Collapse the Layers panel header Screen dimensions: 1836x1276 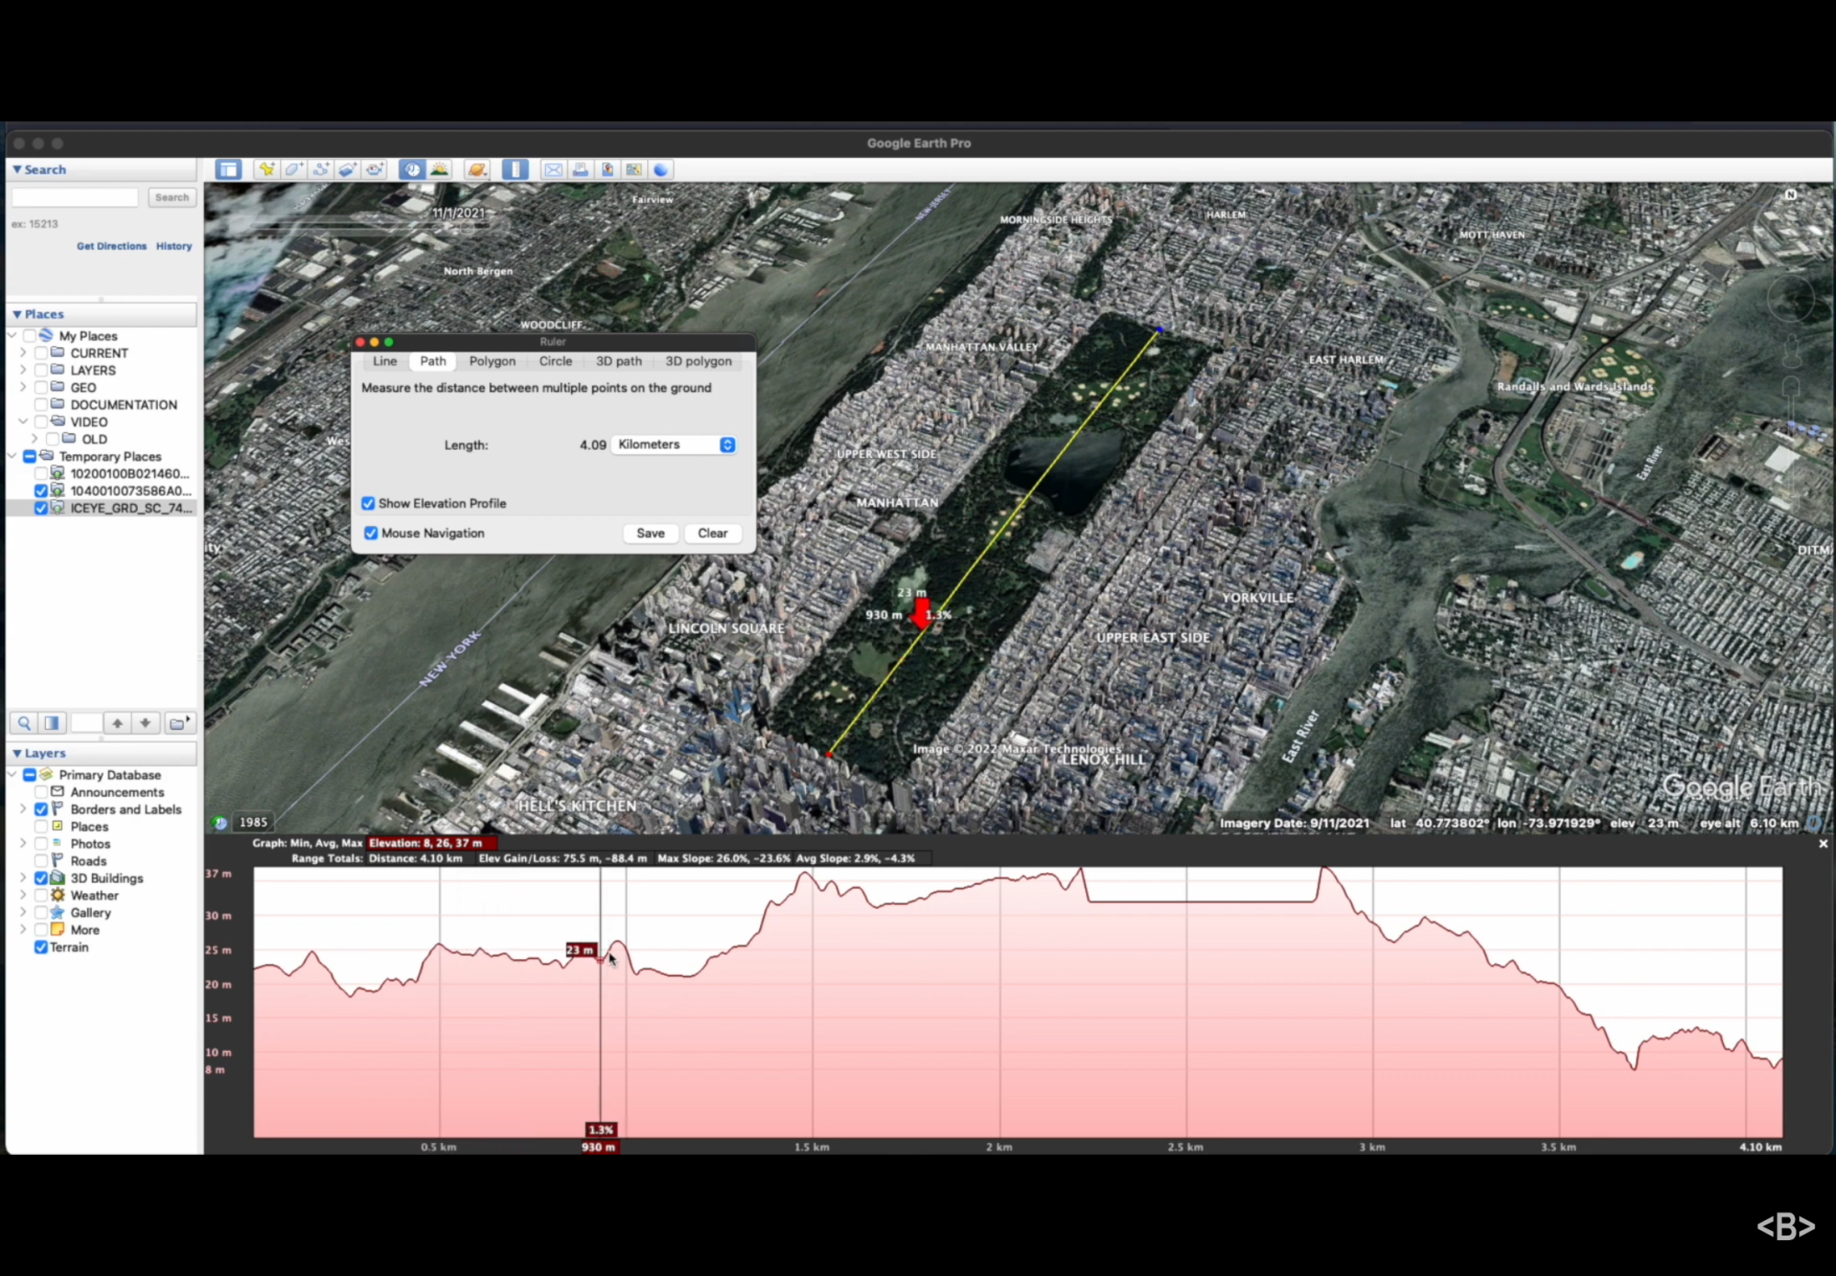tap(17, 754)
